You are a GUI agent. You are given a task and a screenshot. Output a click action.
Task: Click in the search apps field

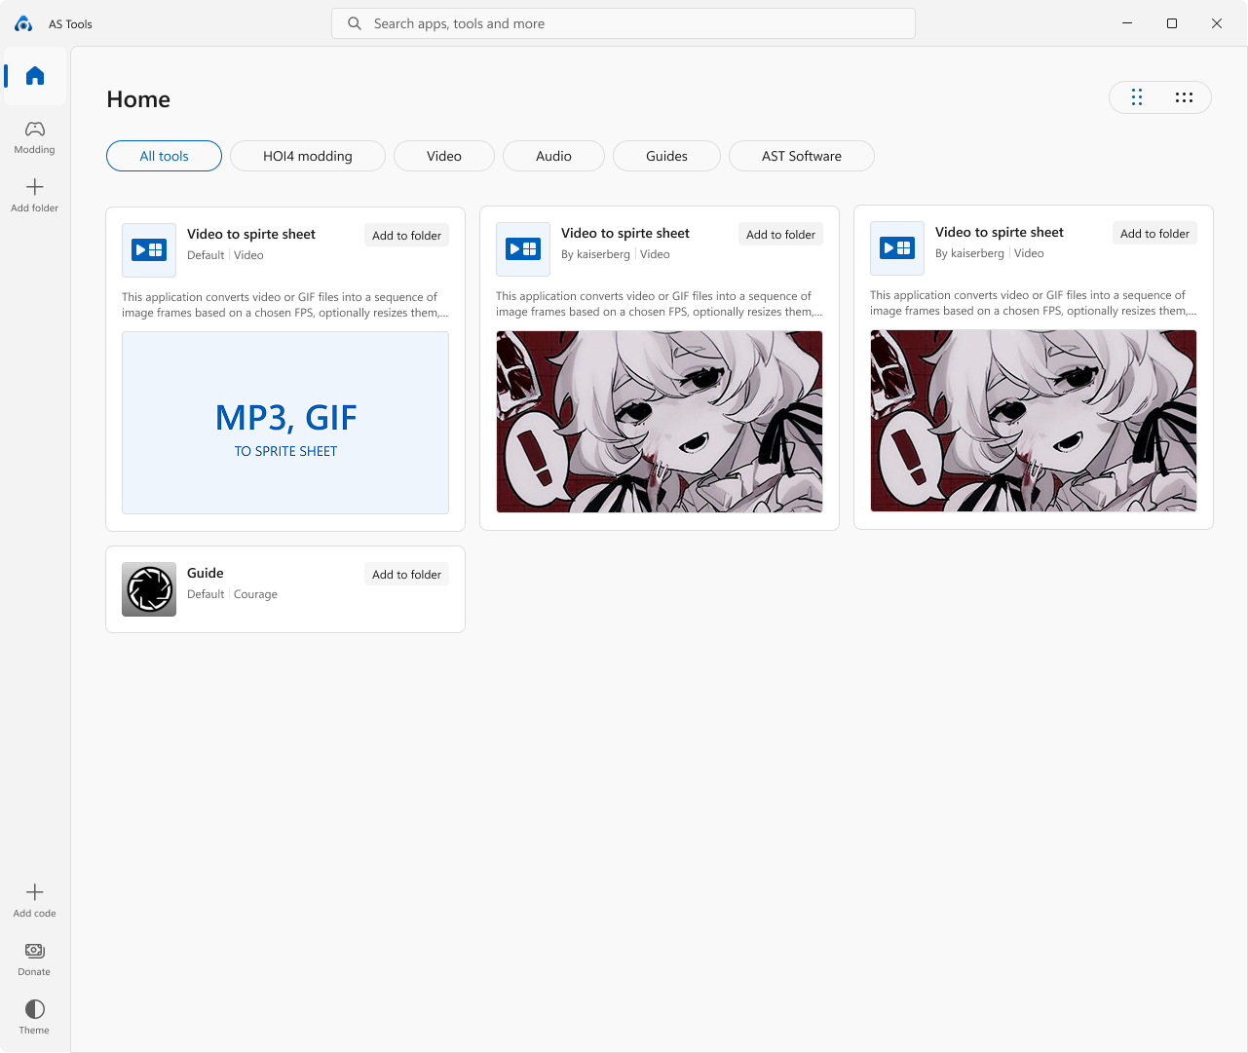click(x=624, y=23)
